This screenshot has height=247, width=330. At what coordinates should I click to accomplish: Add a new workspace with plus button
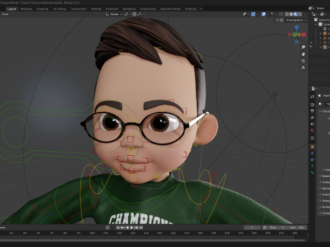201,9
